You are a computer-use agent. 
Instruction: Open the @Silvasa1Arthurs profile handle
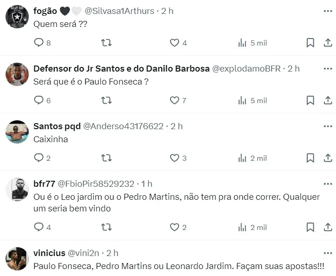tap(119, 11)
